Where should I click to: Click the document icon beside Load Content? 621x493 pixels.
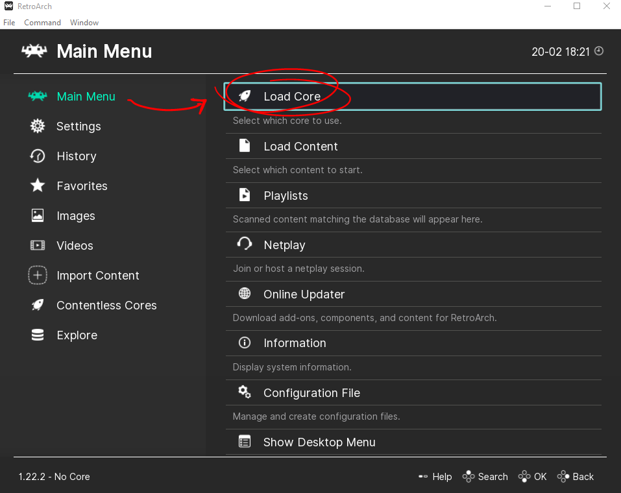pyautogui.click(x=245, y=146)
